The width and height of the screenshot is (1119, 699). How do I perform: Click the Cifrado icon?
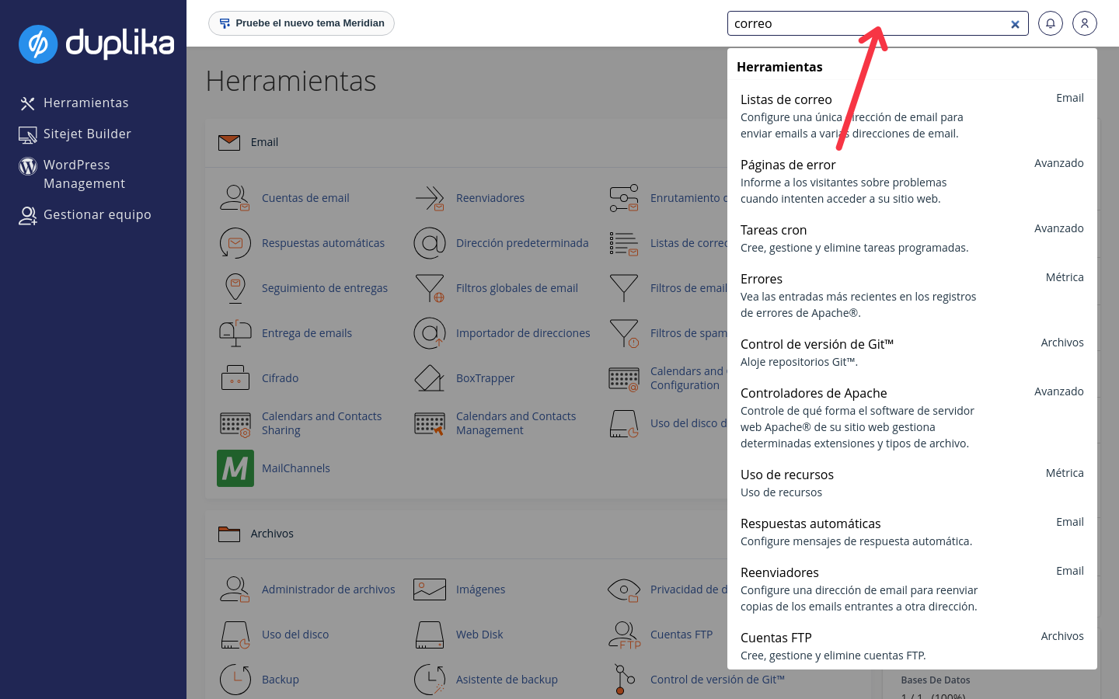click(235, 378)
